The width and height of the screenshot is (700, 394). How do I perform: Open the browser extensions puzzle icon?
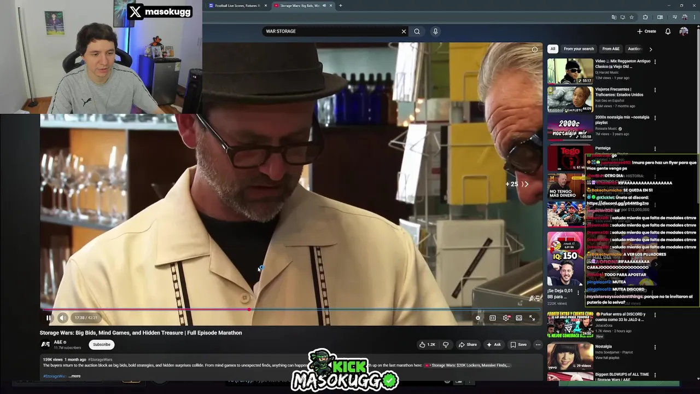(645, 17)
